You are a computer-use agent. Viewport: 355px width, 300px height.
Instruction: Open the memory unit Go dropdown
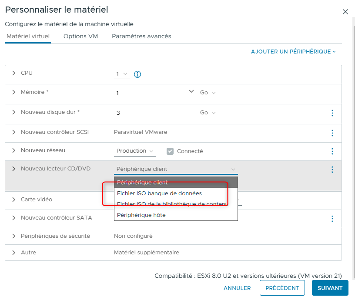(x=208, y=93)
